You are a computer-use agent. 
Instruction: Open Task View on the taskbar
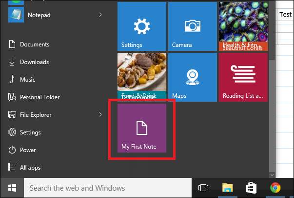point(203,188)
